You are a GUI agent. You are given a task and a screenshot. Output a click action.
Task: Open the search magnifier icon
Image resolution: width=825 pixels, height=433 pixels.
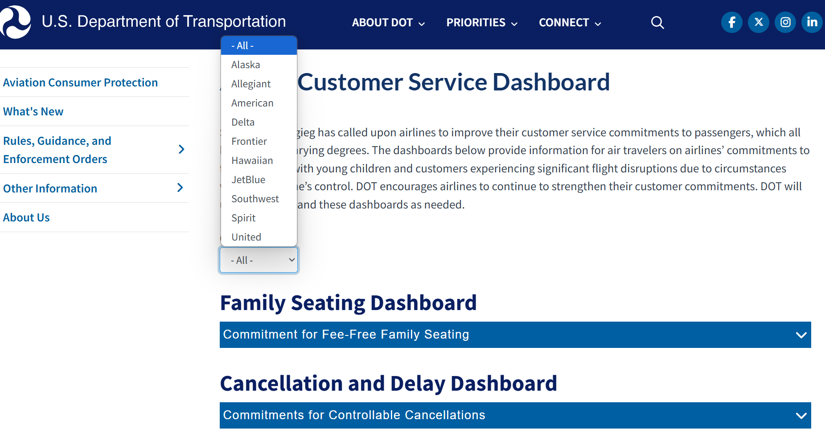(x=657, y=22)
